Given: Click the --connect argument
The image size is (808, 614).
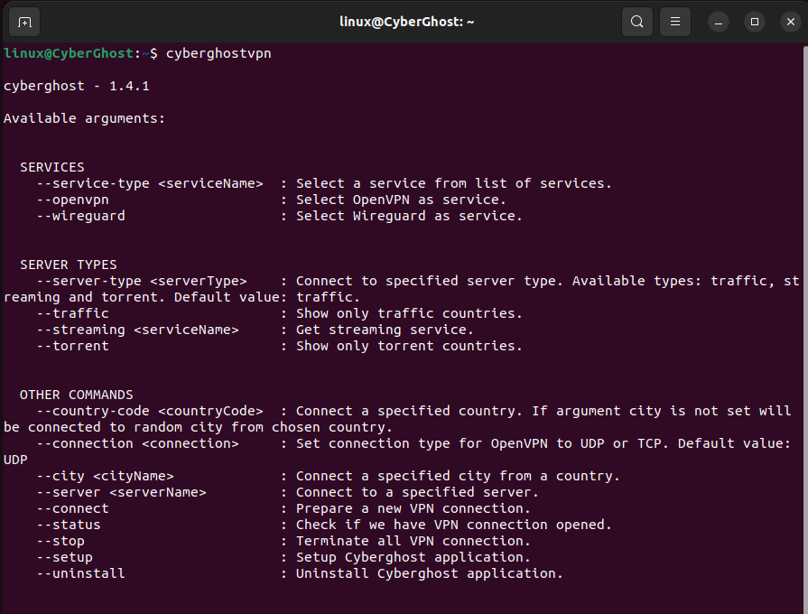Looking at the screenshot, I should coord(72,508).
